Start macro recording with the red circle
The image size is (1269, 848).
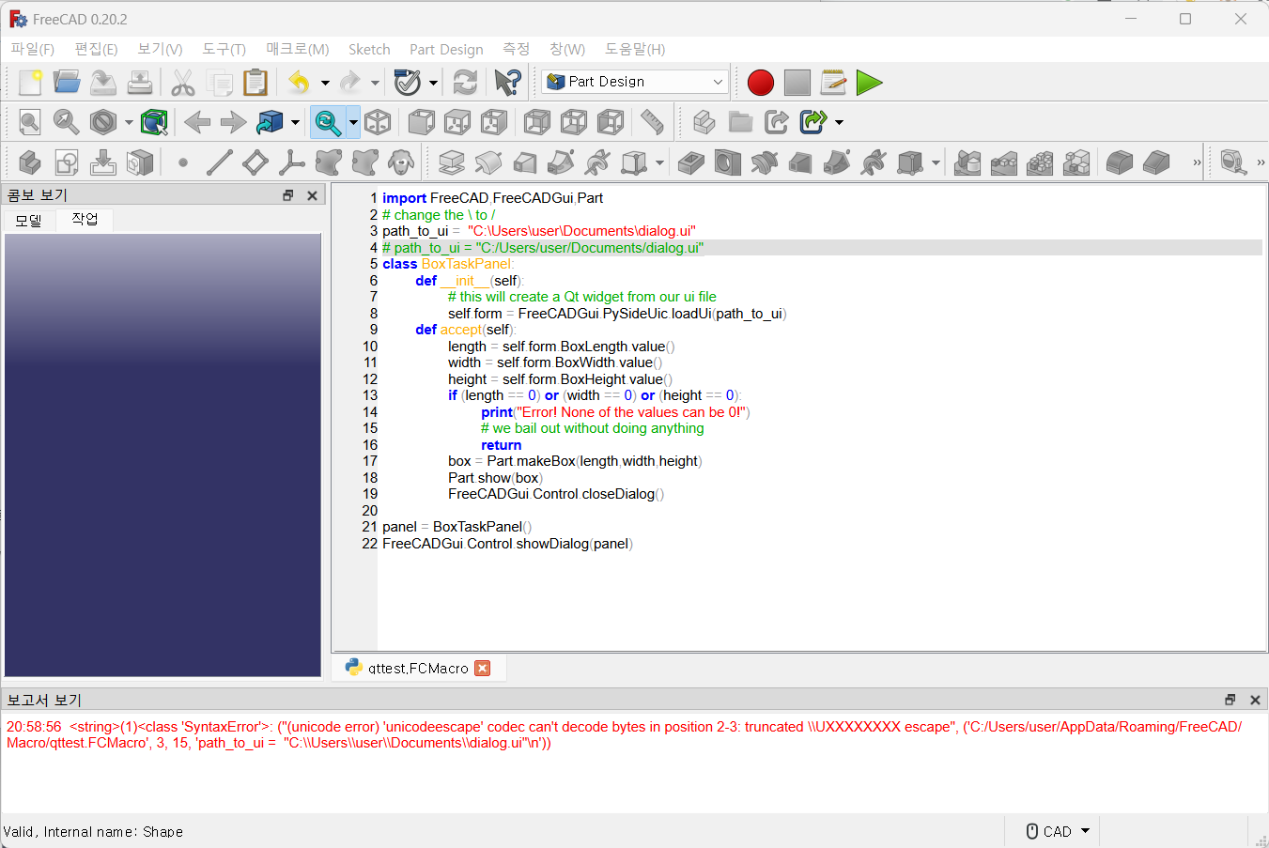pos(761,83)
